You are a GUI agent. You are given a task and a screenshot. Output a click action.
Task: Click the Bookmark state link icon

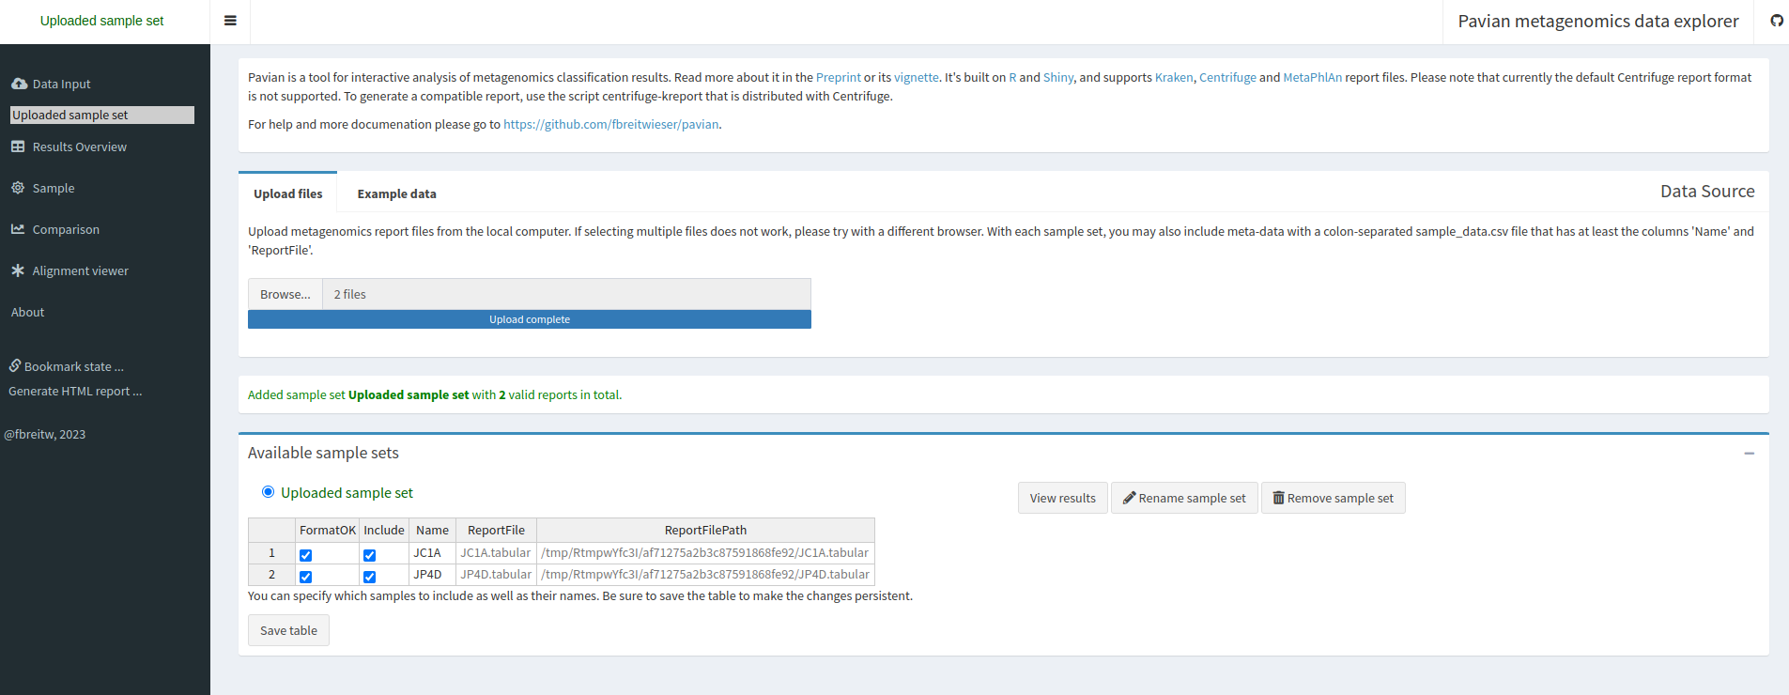(x=15, y=366)
